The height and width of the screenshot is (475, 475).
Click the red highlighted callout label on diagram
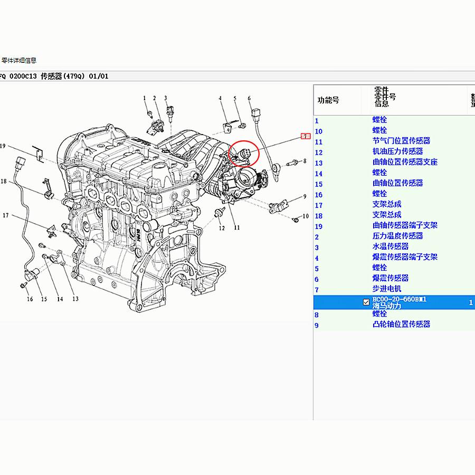(x=306, y=136)
